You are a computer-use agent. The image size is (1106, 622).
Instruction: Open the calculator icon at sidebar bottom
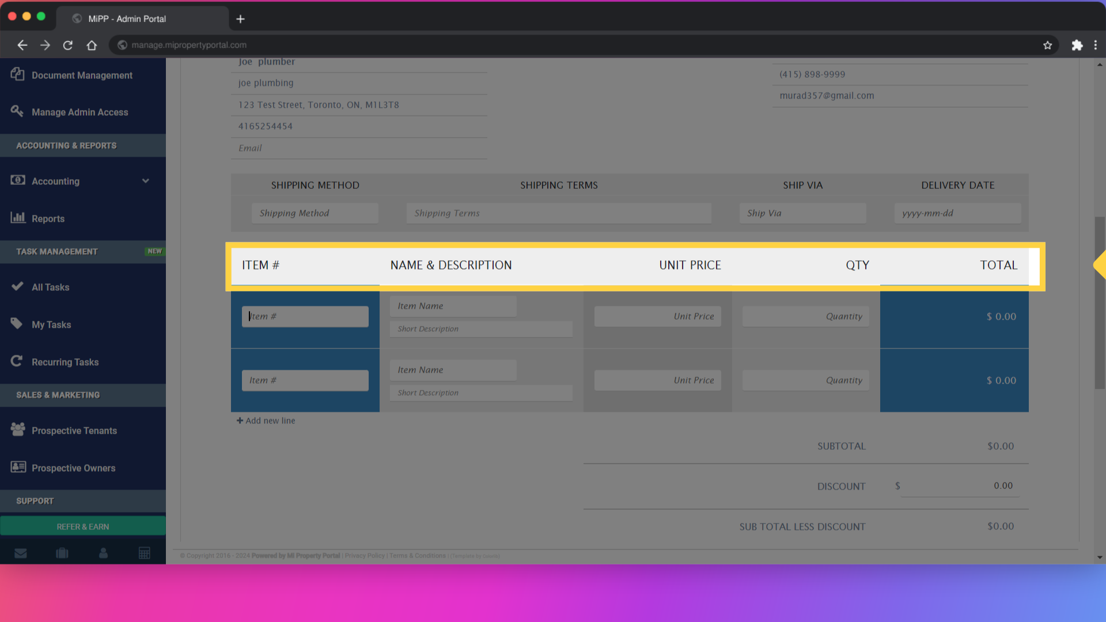[x=144, y=552]
